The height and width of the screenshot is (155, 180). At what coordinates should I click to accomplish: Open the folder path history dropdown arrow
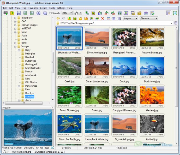[x=171, y=23]
